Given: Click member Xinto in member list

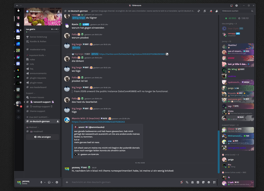Looking at the screenshot, I should coord(238,112).
